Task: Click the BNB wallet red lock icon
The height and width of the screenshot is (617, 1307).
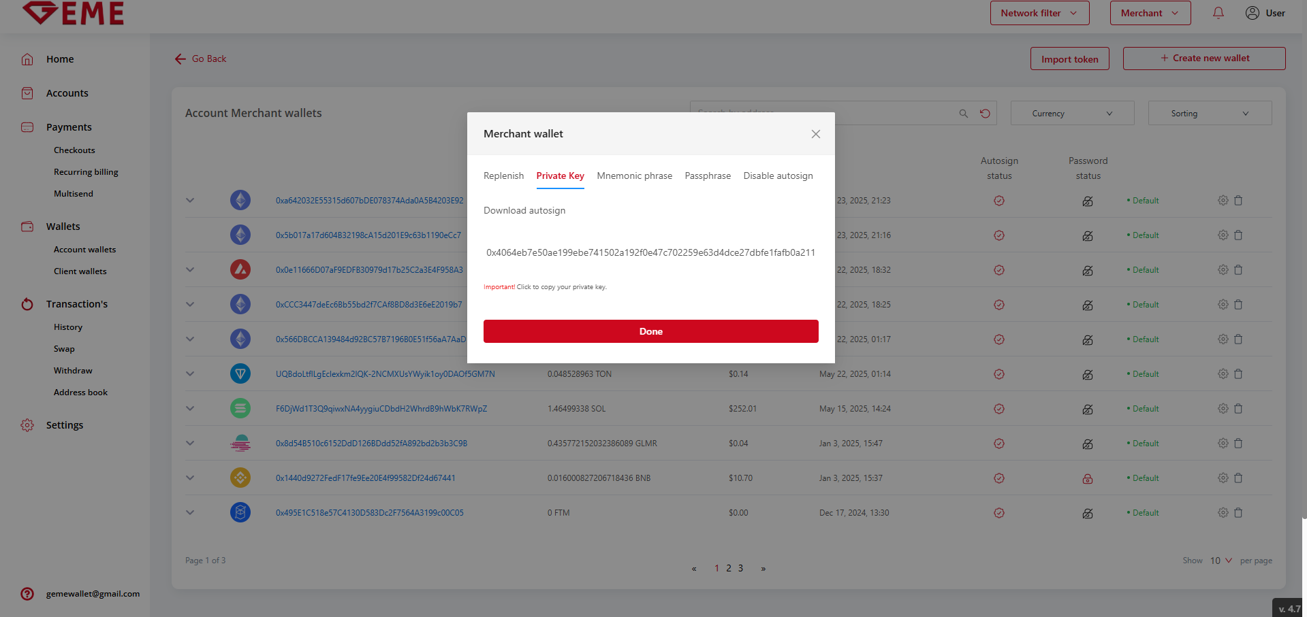Action: pyautogui.click(x=1088, y=478)
